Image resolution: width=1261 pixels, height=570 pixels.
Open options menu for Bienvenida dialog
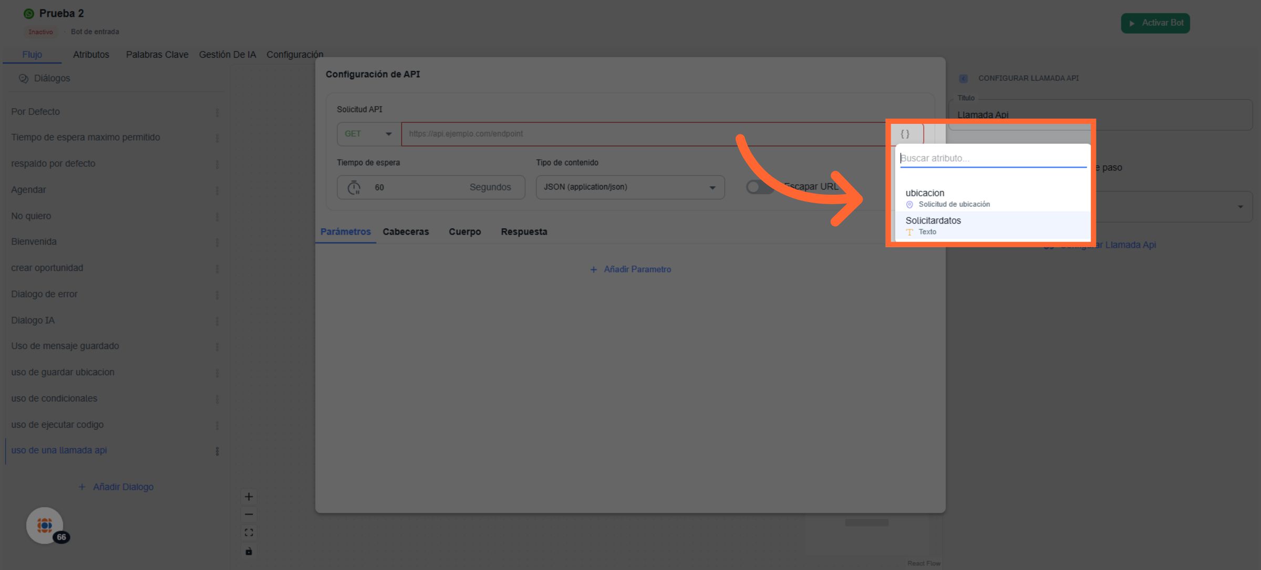pos(217,242)
